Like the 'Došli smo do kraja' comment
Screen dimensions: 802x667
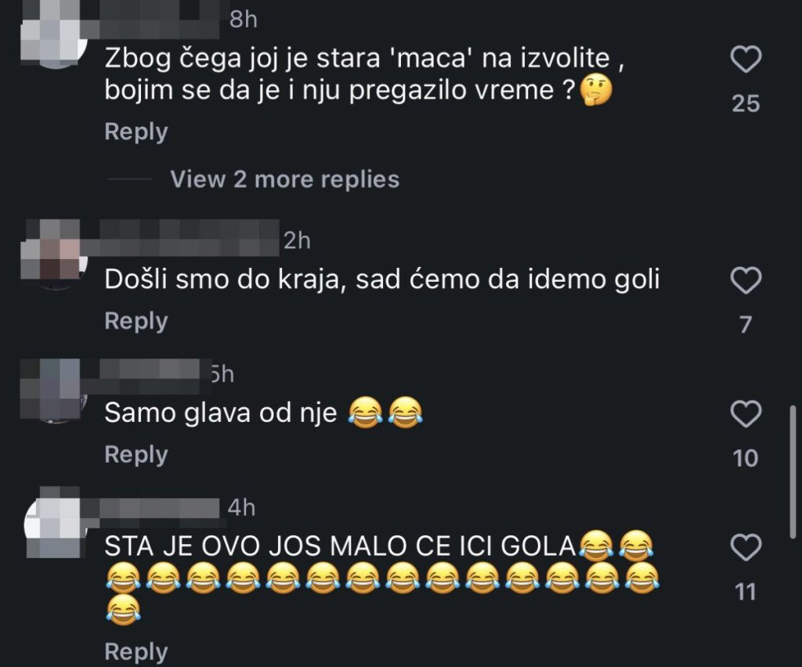(746, 280)
